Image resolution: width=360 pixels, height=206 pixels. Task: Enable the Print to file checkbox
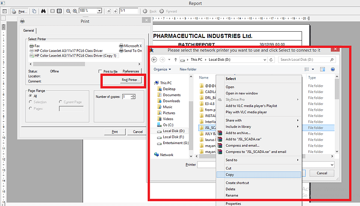(100, 71)
